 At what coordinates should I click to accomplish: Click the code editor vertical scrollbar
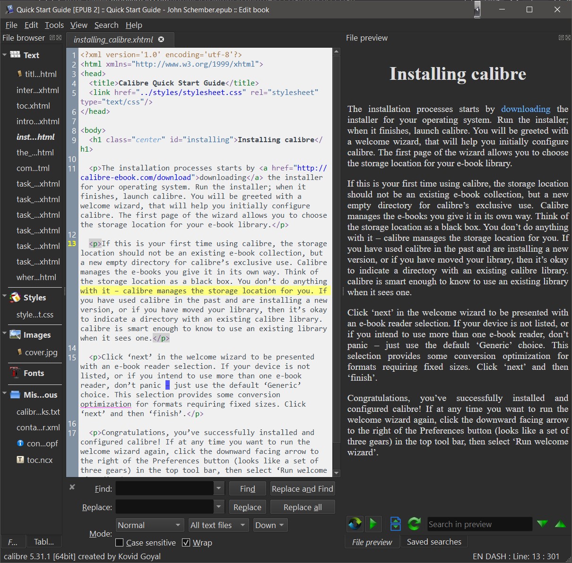coord(337,250)
